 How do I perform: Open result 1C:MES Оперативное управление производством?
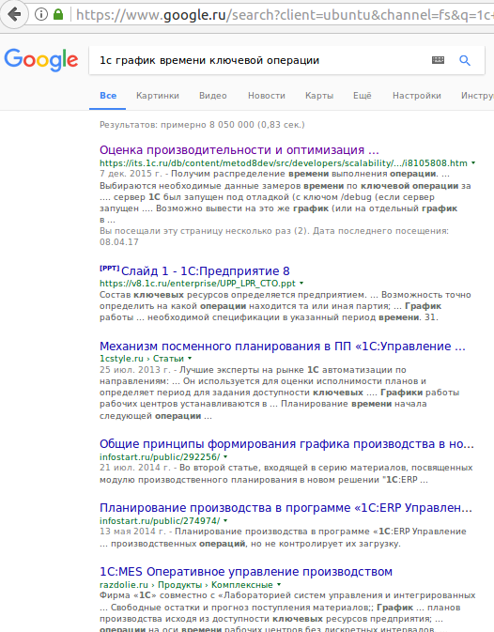click(246, 572)
